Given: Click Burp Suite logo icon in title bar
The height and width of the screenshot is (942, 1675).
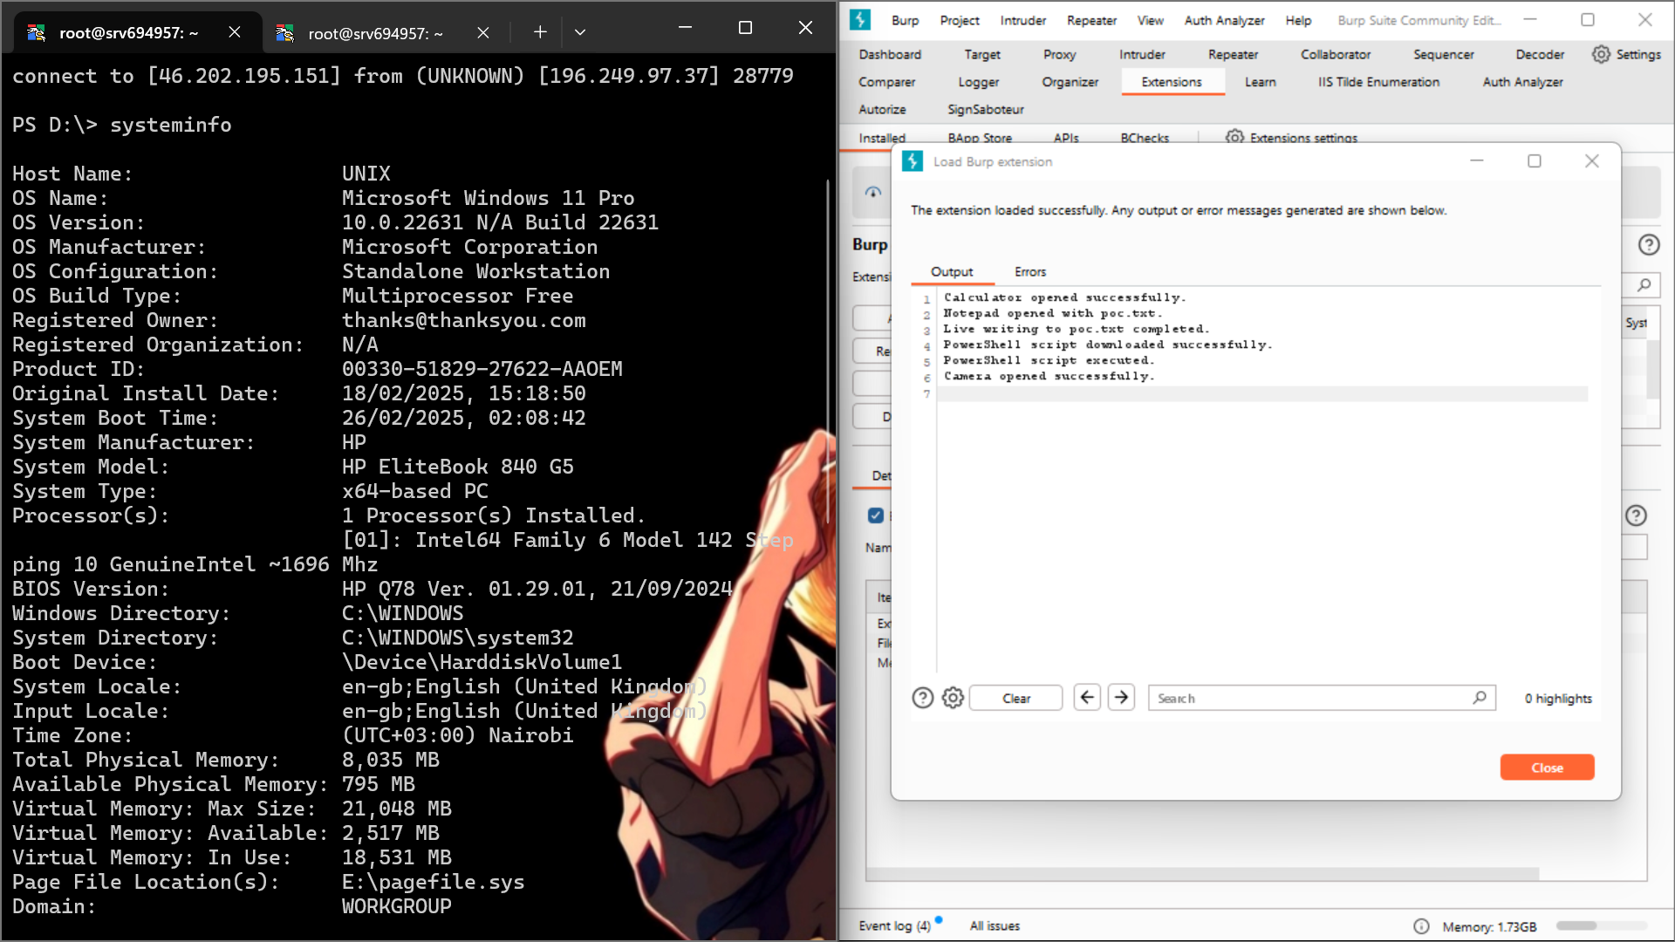Looking at the screenshot, I should 860,19.
